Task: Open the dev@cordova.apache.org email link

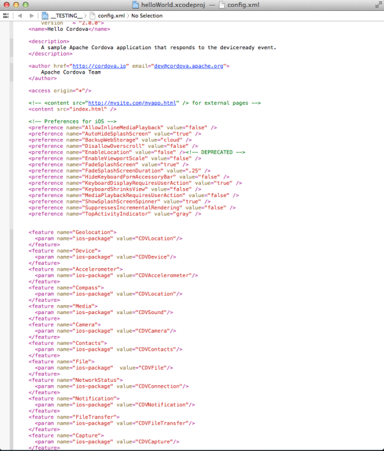Action: coord(189,66)
